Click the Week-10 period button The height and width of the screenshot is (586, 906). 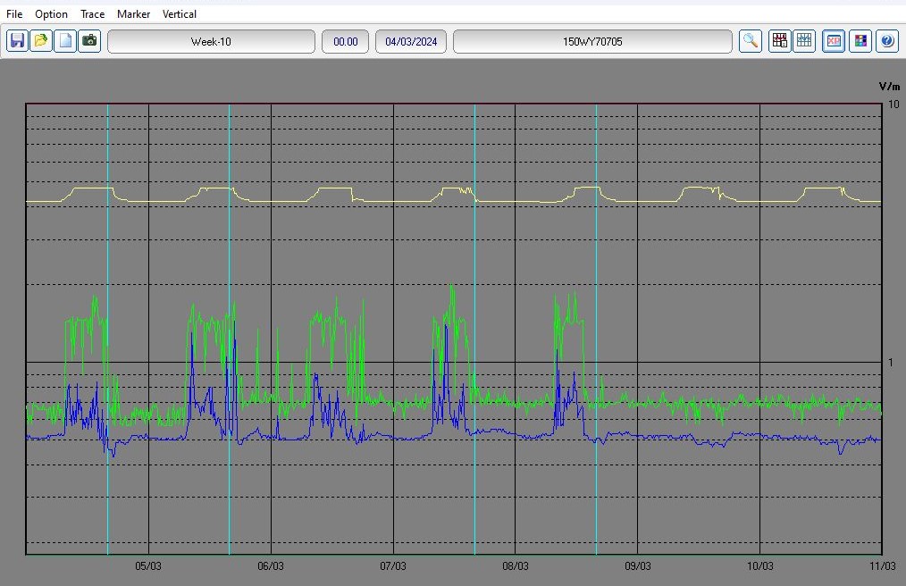click(211, 42)
